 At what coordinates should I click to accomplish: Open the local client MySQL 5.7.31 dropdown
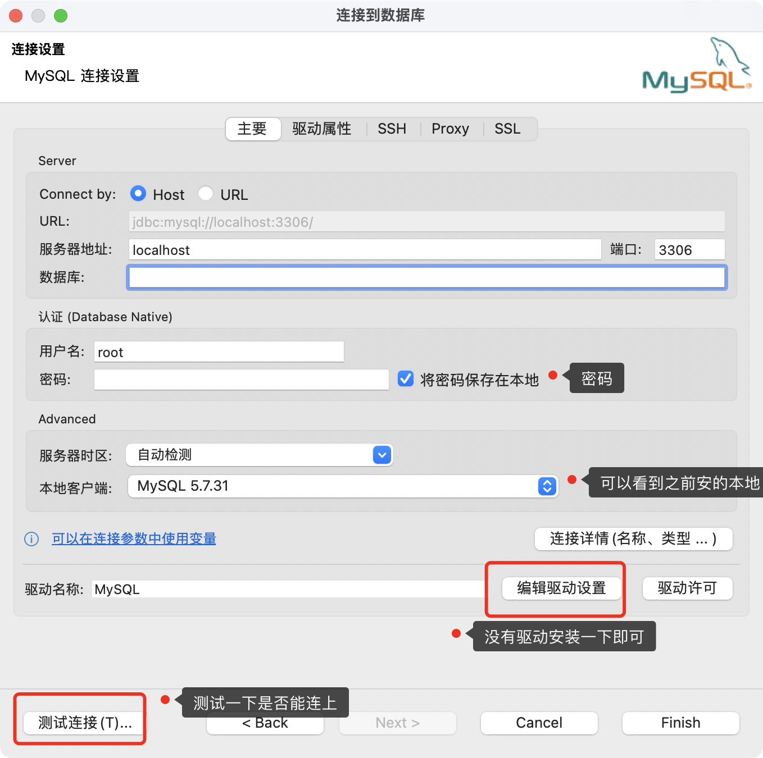(343, 486)
